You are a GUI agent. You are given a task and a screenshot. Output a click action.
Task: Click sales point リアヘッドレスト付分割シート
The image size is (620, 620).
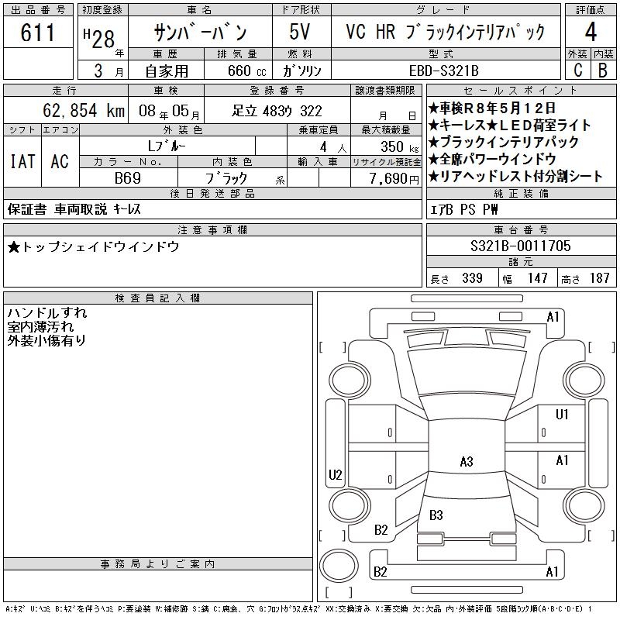[x=515, y=177]
